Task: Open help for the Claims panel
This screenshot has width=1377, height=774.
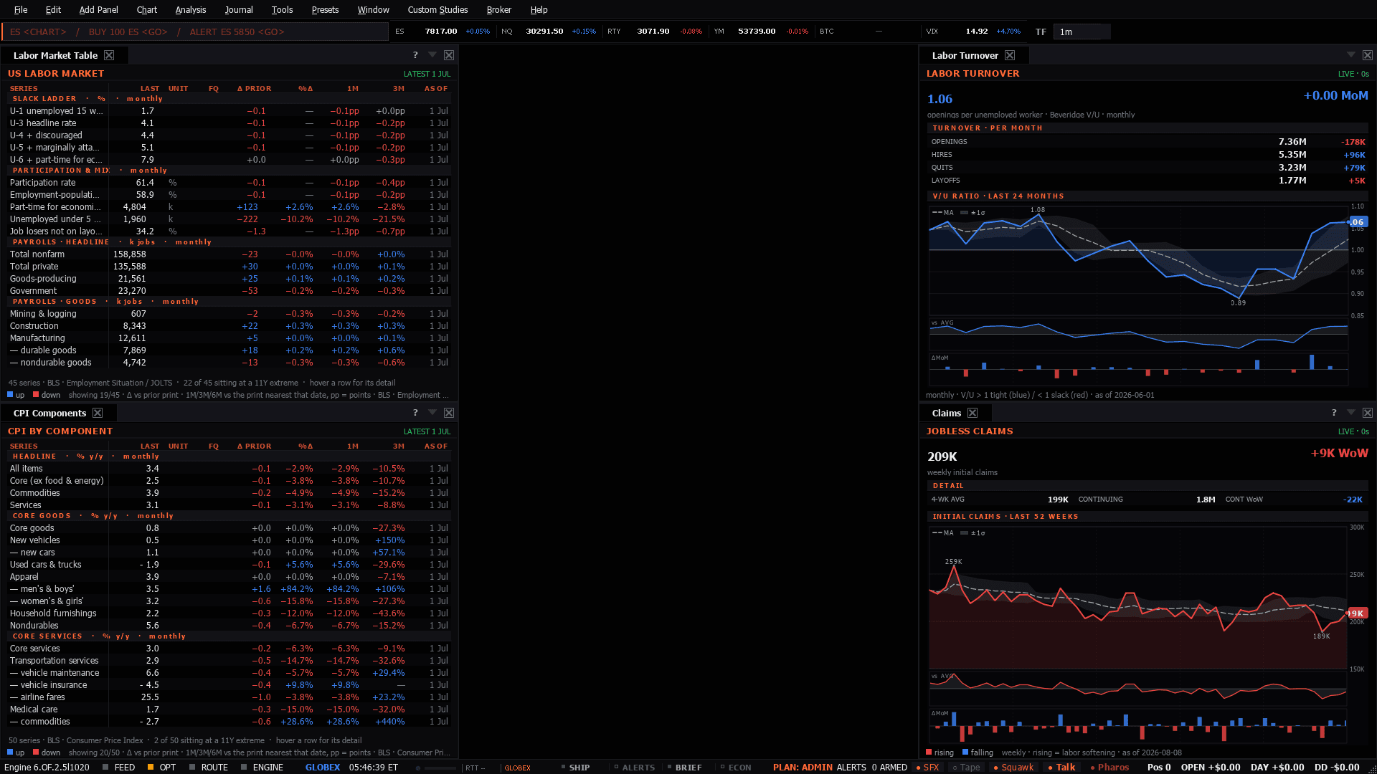Action: pos(1334,413)
